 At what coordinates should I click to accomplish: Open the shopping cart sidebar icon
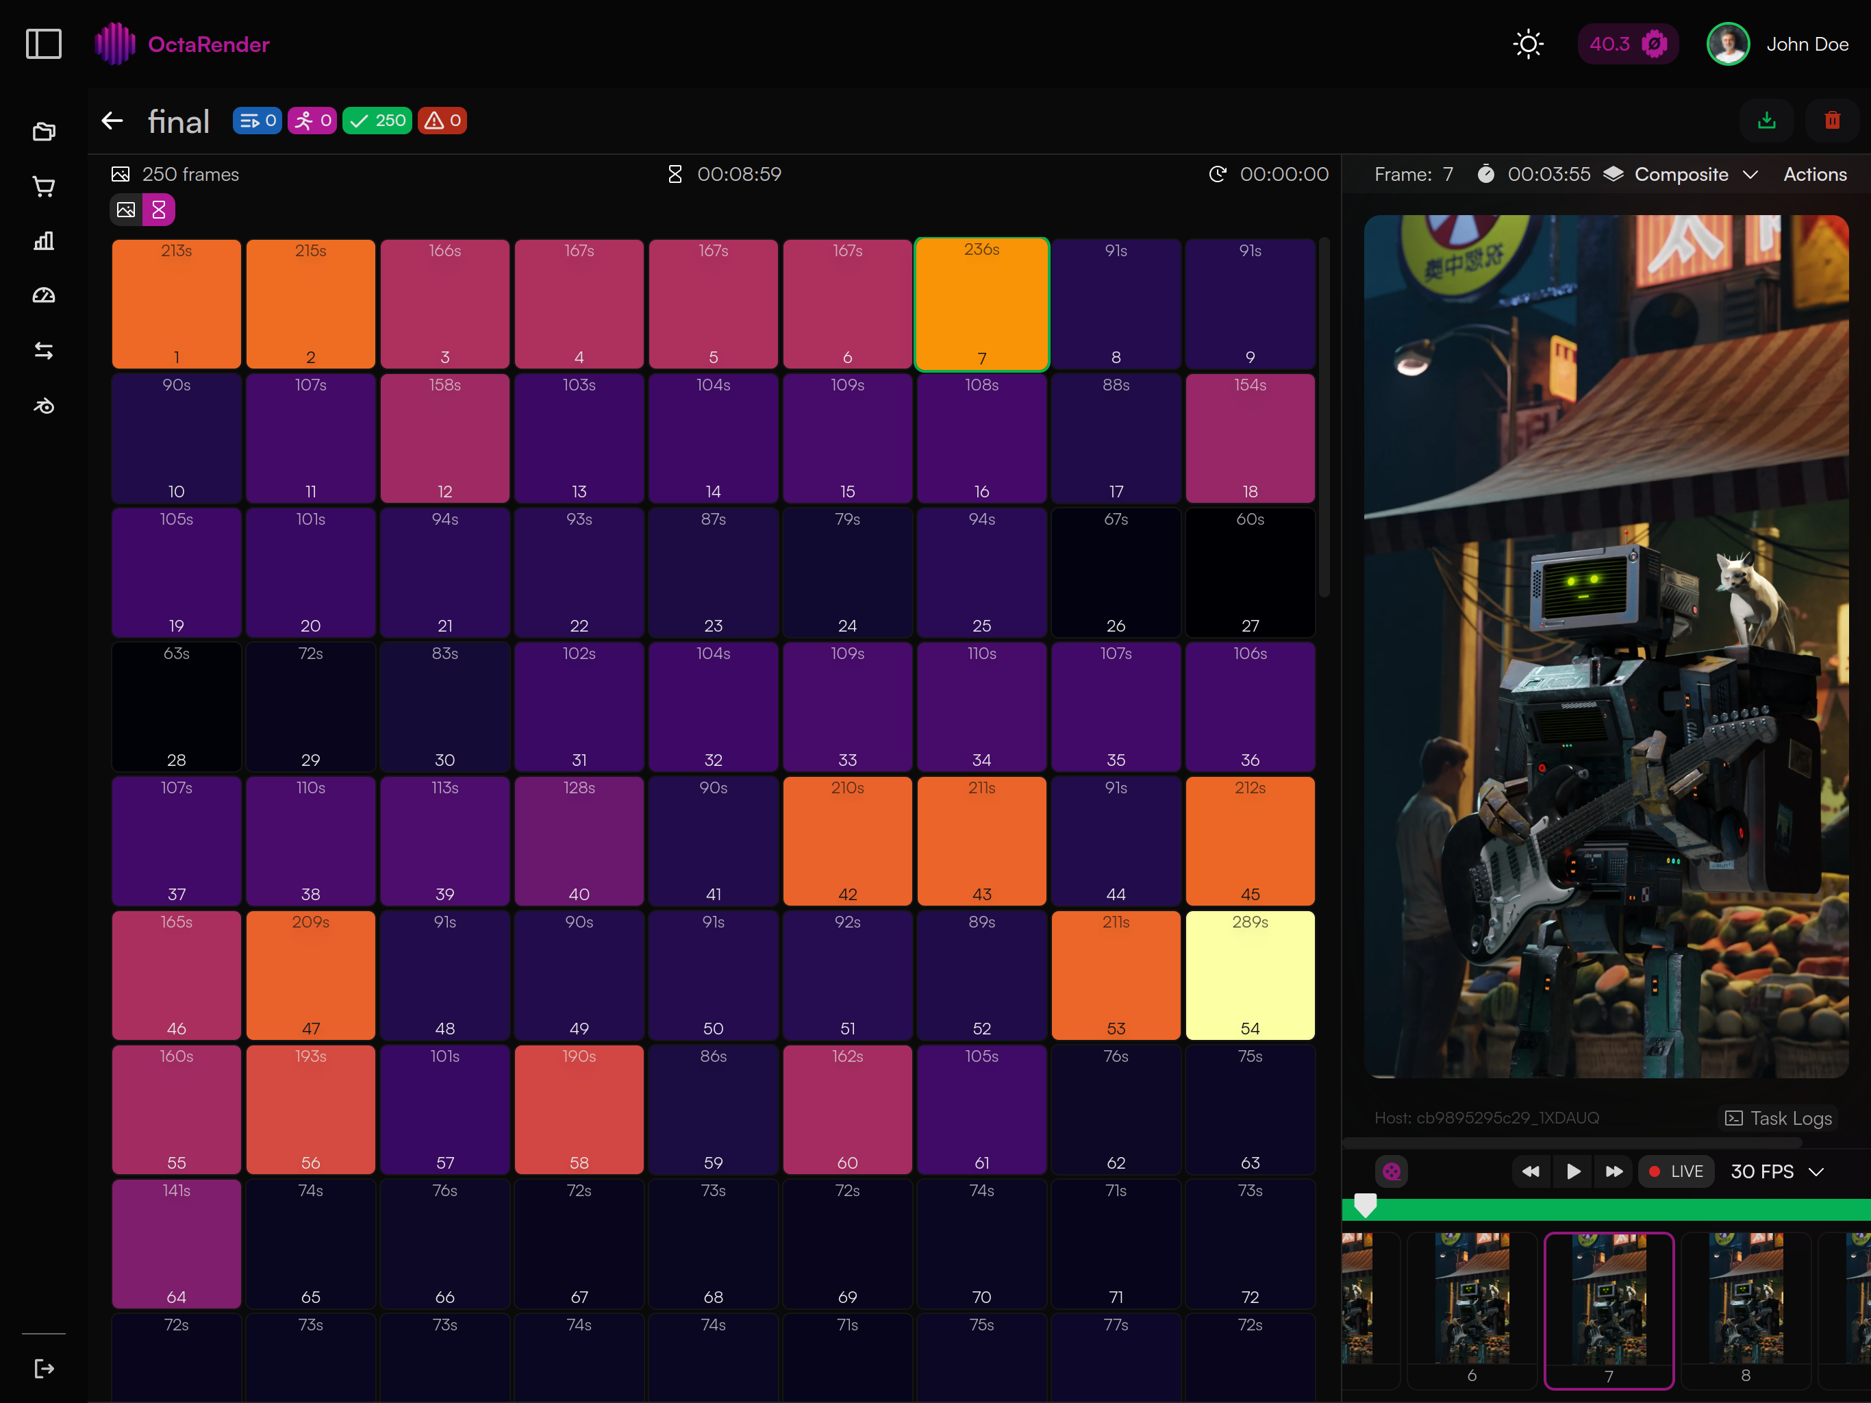coord(43,186)
